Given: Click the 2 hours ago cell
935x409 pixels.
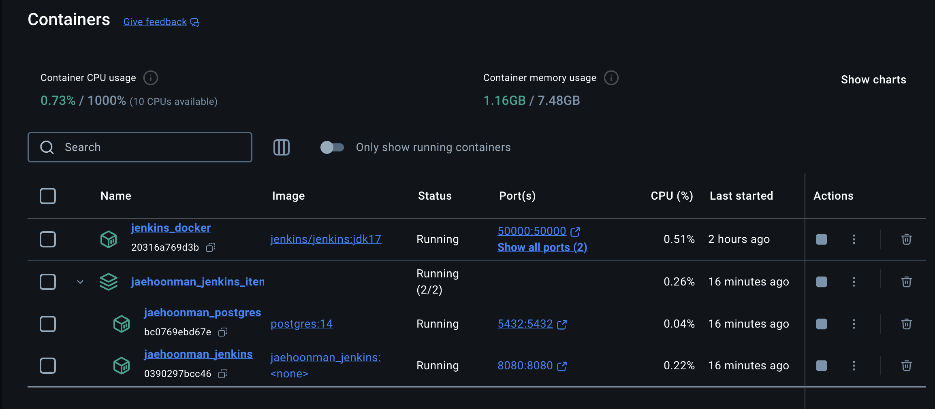Looking at the screenshot, I should pyautogui.click(x=739, y=239).
